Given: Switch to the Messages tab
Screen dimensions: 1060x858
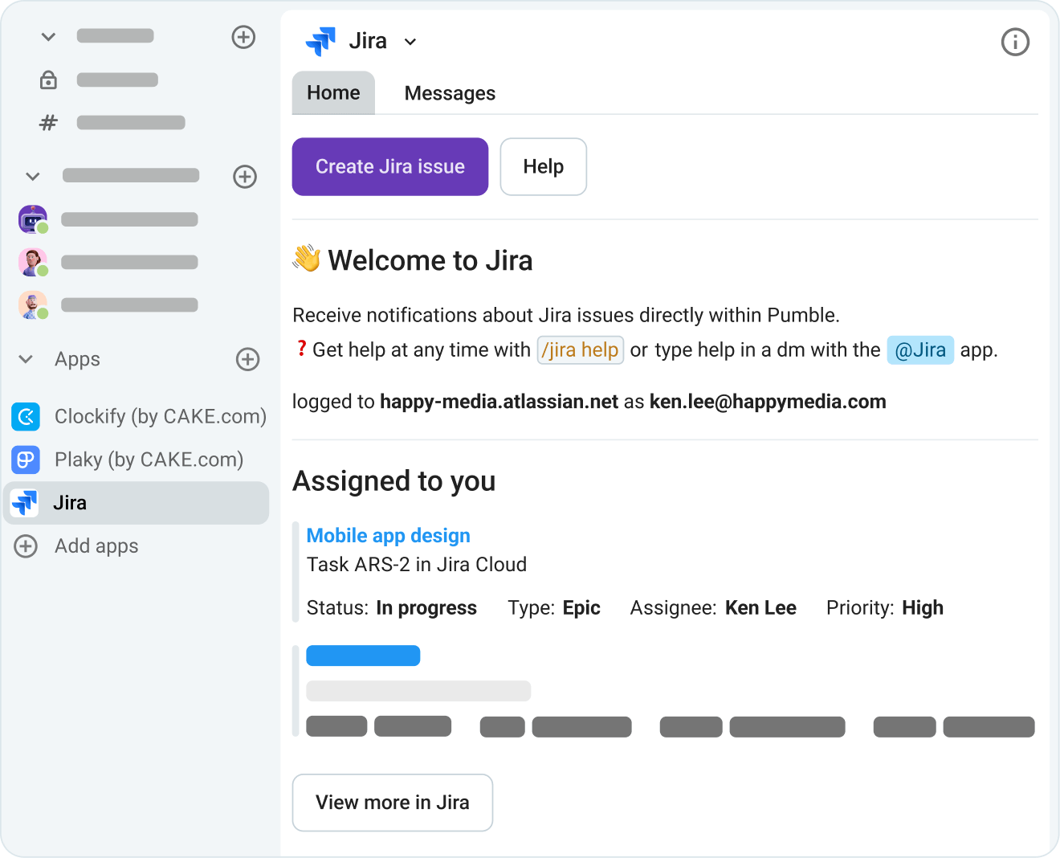Looking at the screenshot, I should (450, 93).
